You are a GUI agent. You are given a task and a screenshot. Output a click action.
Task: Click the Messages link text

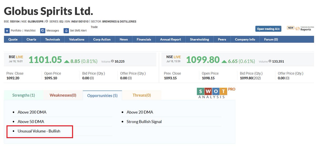click(x=53, y=31)
